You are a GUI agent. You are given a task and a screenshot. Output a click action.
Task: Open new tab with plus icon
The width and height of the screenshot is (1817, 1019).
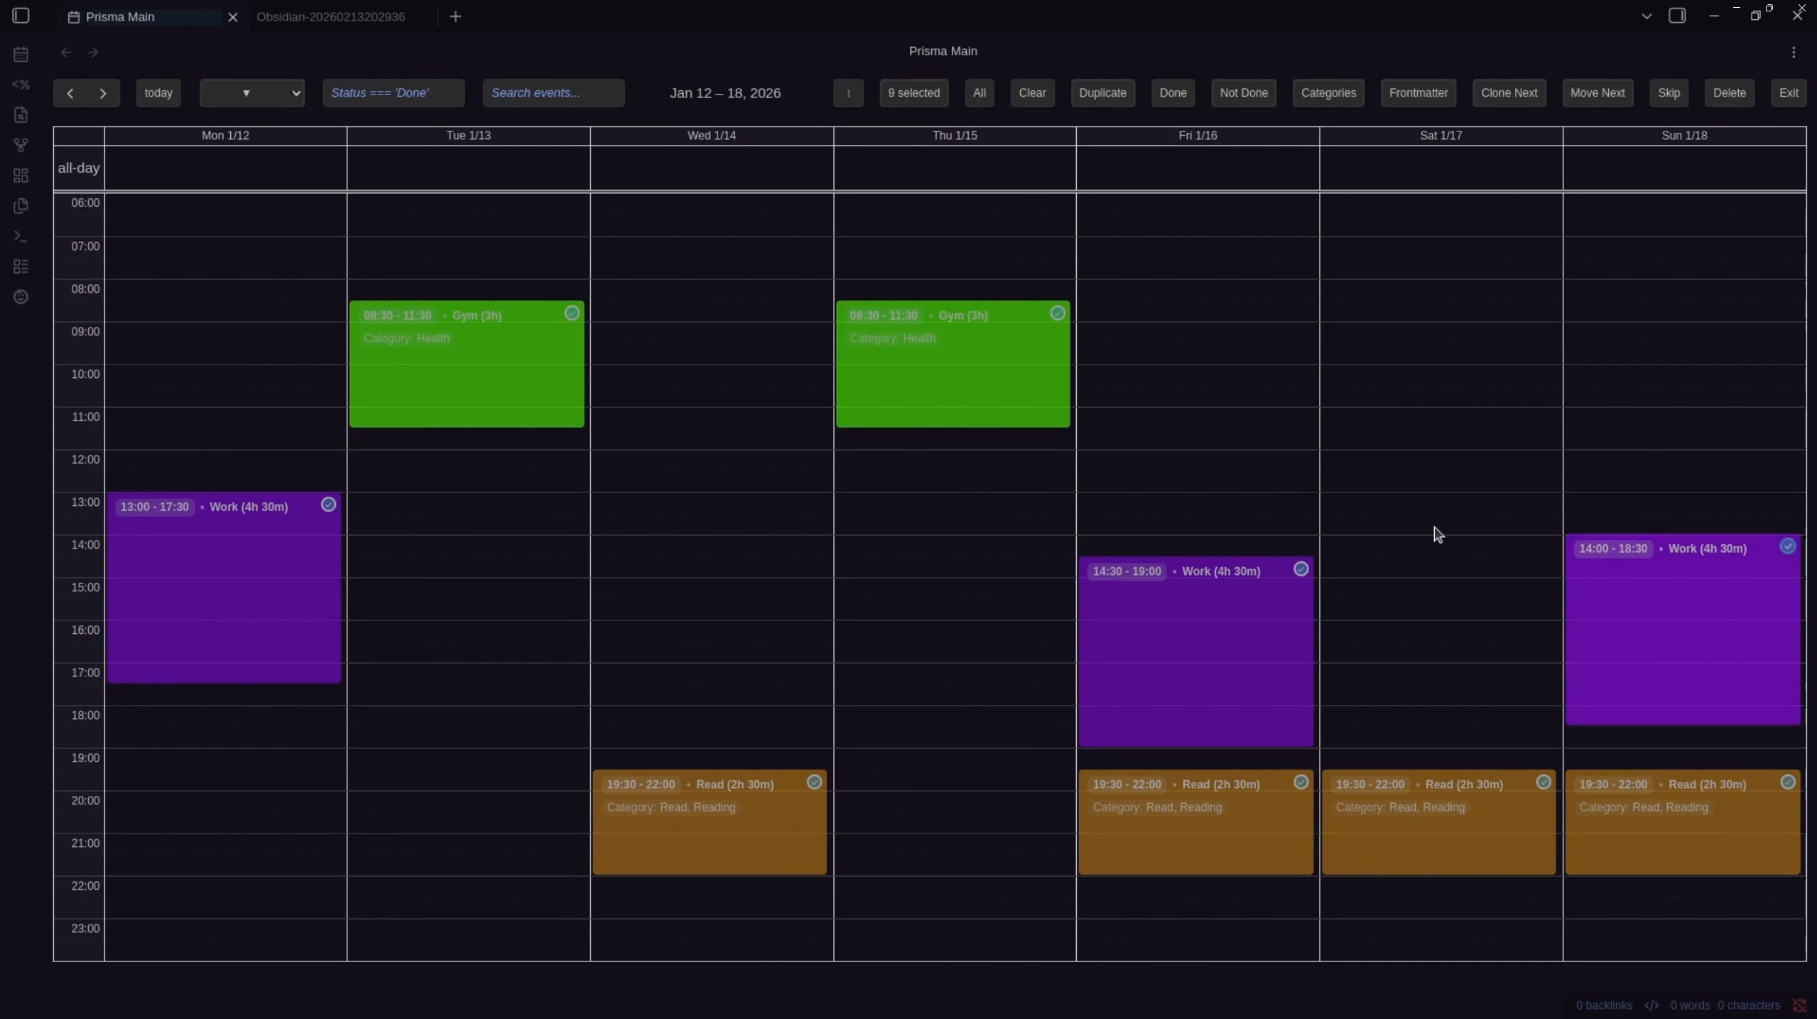pyautogui.click(x=455, y=16)
